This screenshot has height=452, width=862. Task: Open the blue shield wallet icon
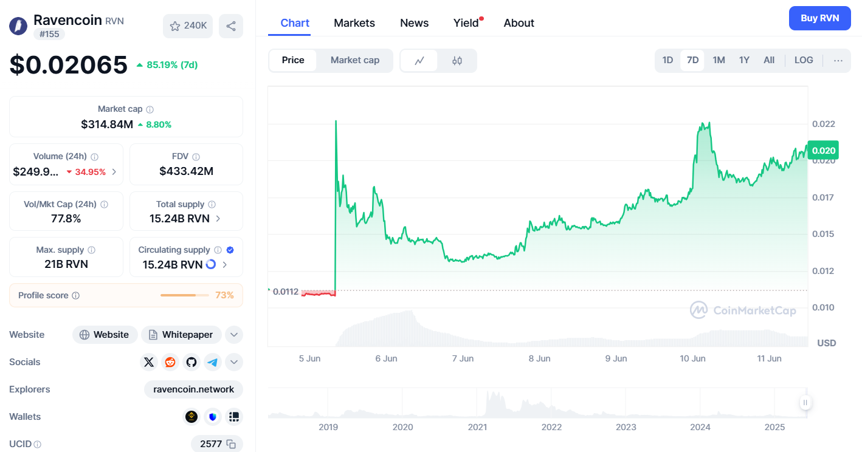click(212, 417)
